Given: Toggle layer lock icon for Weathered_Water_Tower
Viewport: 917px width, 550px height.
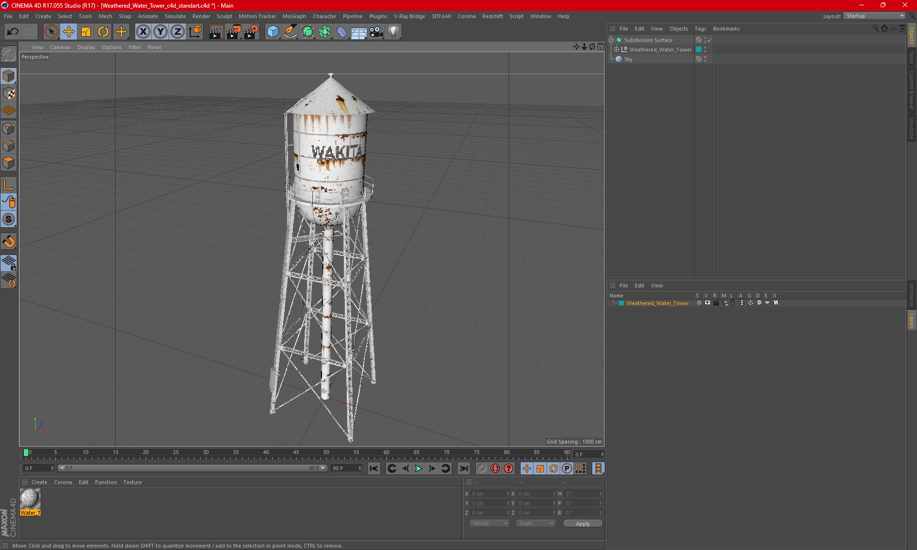Looking at the screenshot, I should tap(733, 303).
